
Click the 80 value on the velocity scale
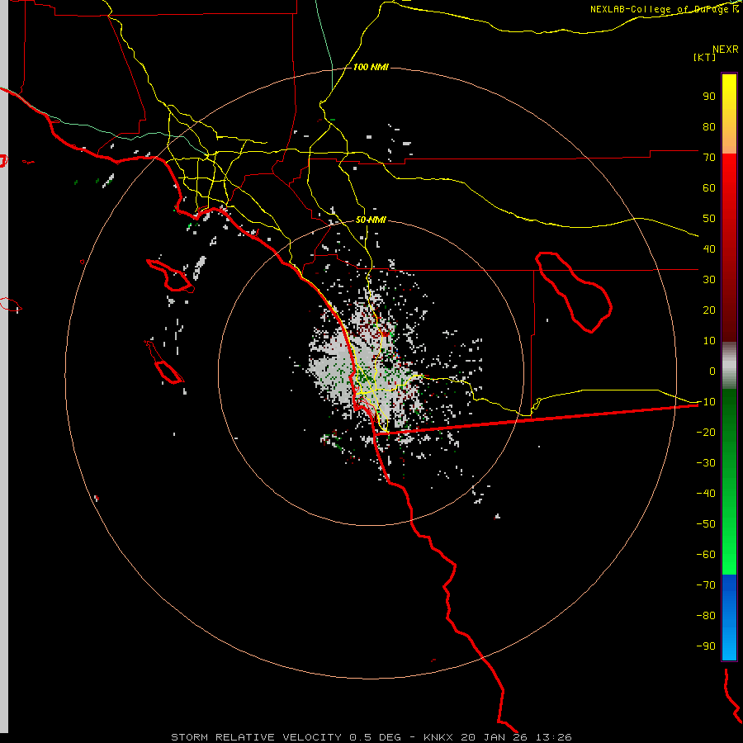(709, 126)
